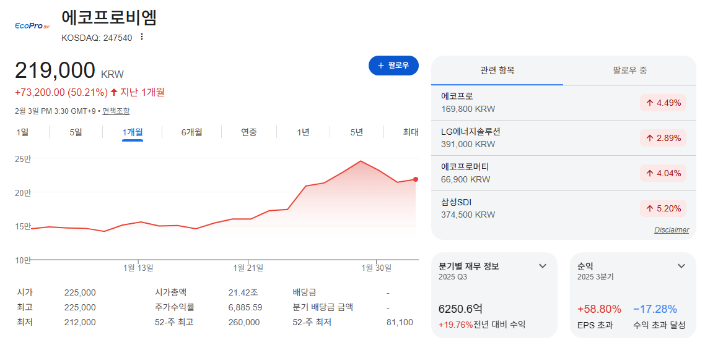Image resolution: width=705 pixels, height=345 pixels.
Task: Select the 연중 chart range tab
Action: coord(249,132)
